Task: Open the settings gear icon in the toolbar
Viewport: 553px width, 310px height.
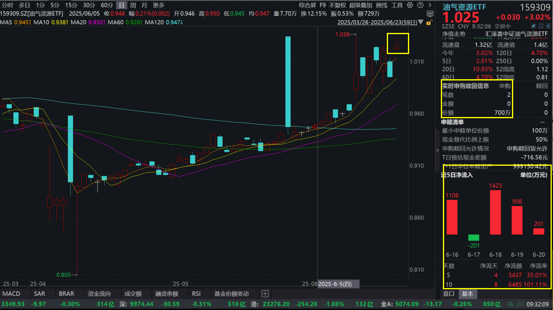Action: (x=410, y=5)
